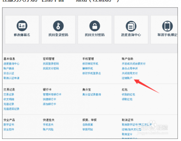Open the 修改邮箱名 ID card icon
181x141 pixels.
(22, 26)
